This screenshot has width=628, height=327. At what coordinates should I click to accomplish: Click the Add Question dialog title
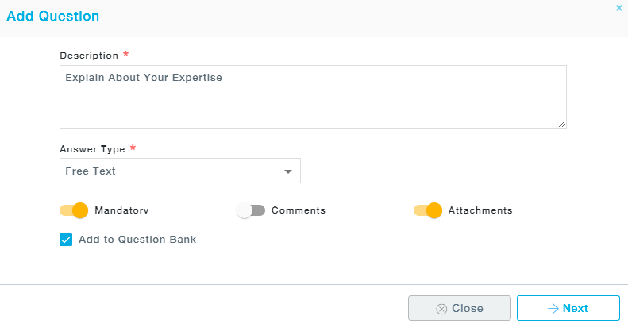pyautogui.click(x=53, y=16)
